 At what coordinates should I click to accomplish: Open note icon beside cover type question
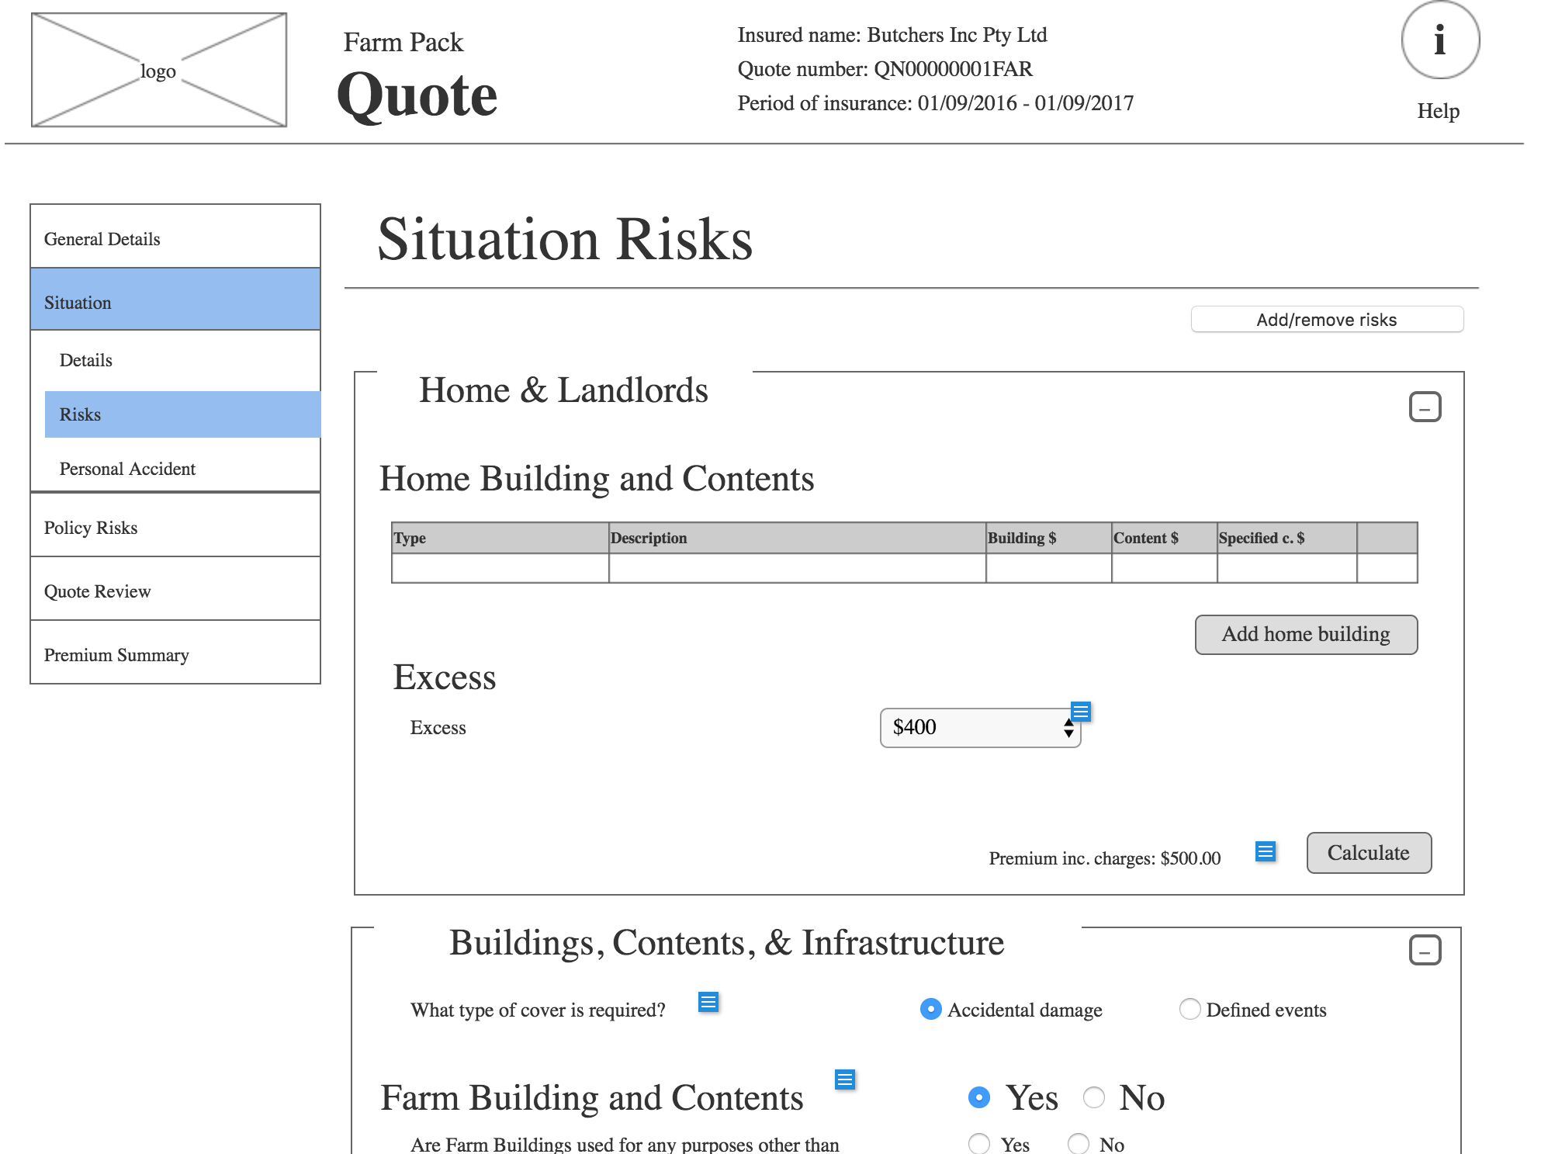pyautogui.click(x=708, y=1002)
